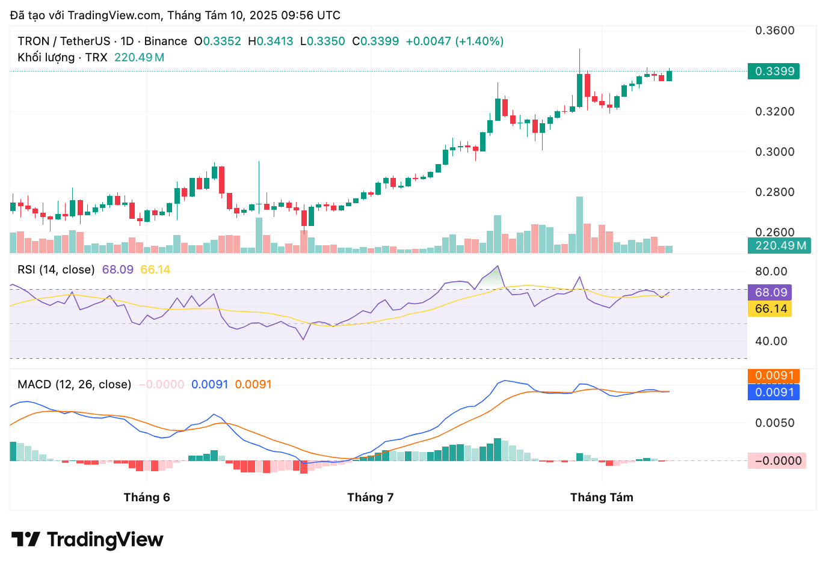The height and width of the screenshot is (568, 826).
Task: Click the Tháng Tám time axis label
Action: (x=602, y=497)
